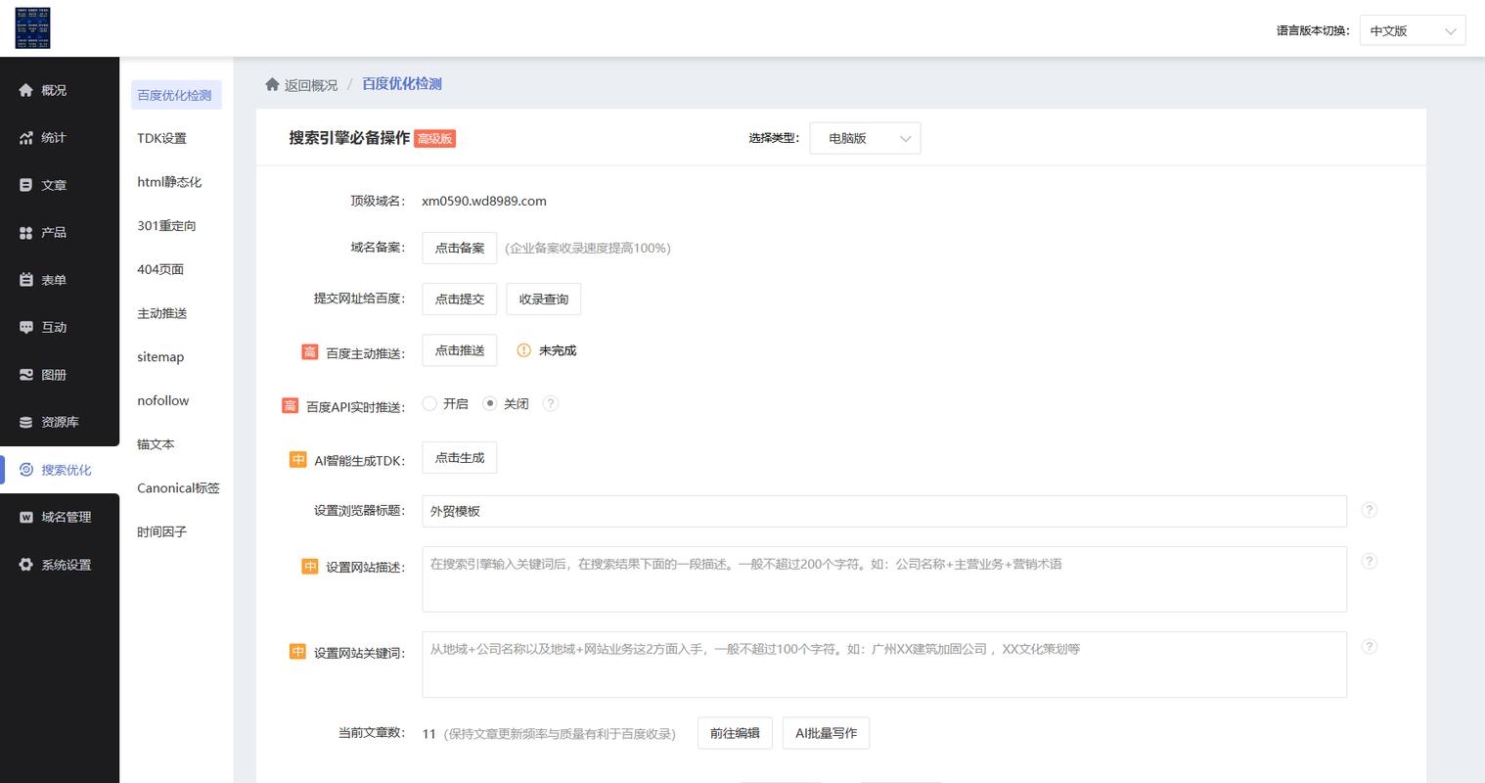Open the 图册 section in the sidebar
The image size is (1485, 783).
[54, 374]
